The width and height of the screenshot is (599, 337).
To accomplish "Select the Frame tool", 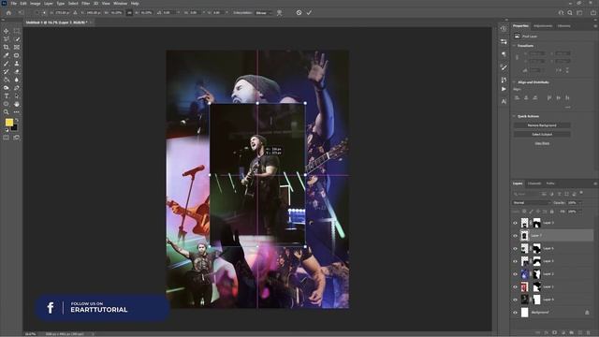I will point(17,47).
